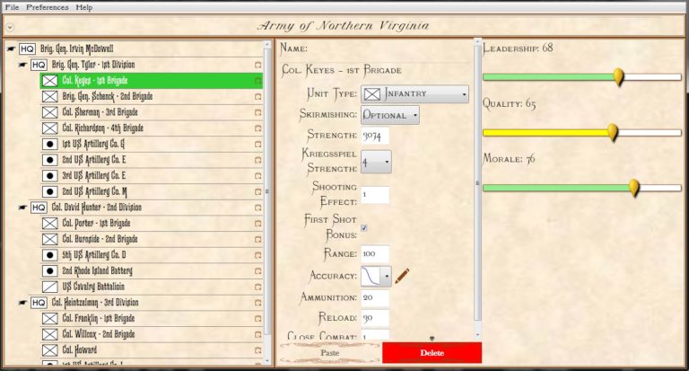Click the Leadership slider handle
The height and width of the screenshot is (371, 689).
618,77
